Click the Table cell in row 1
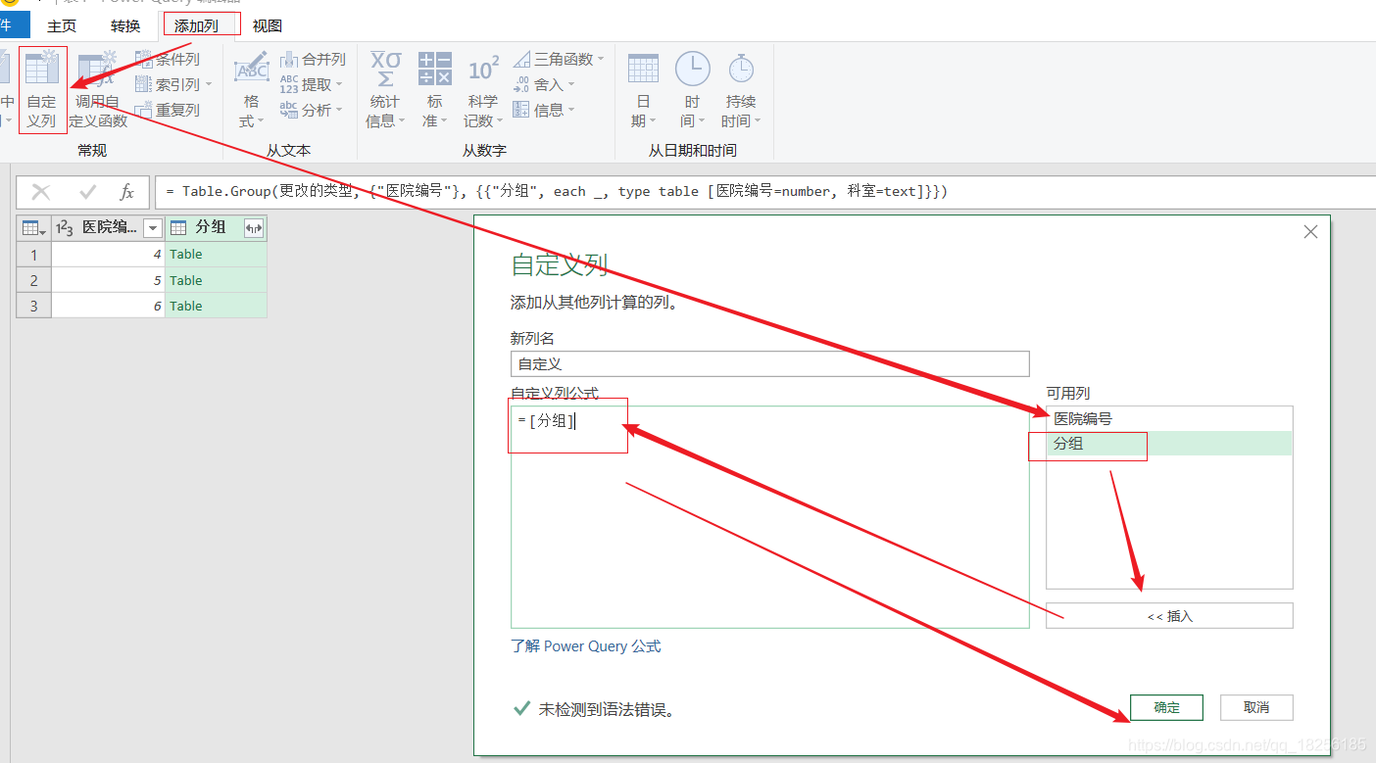Screen dimensions: 1376x763 tap(216, 255)
